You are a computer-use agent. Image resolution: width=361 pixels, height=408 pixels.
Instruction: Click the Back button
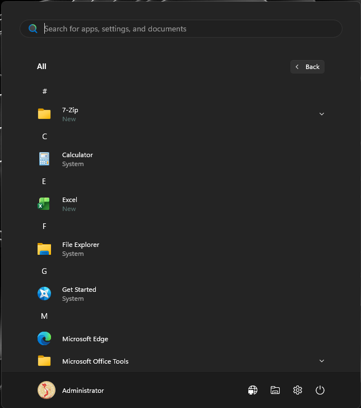coord(307,67)
